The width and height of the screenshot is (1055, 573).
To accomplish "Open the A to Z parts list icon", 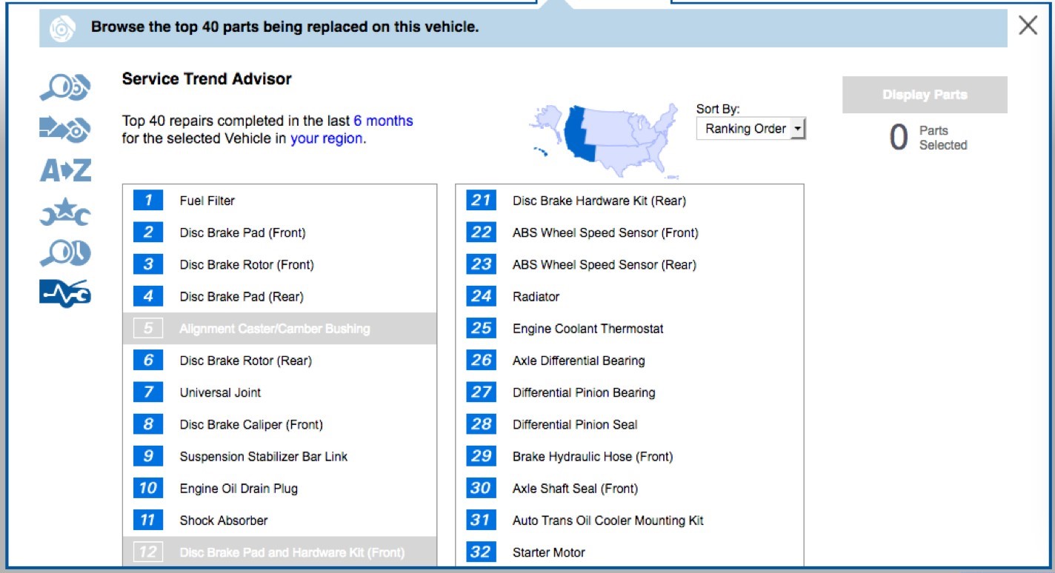I will click(65, 171).
